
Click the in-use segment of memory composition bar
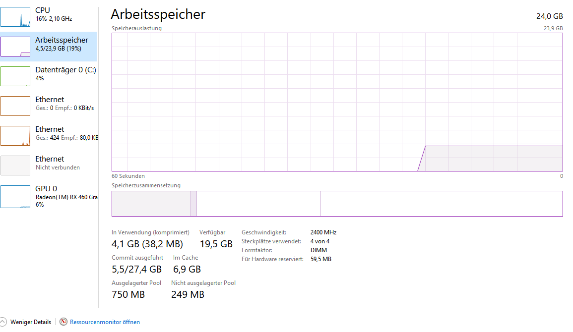coord(151,204)
